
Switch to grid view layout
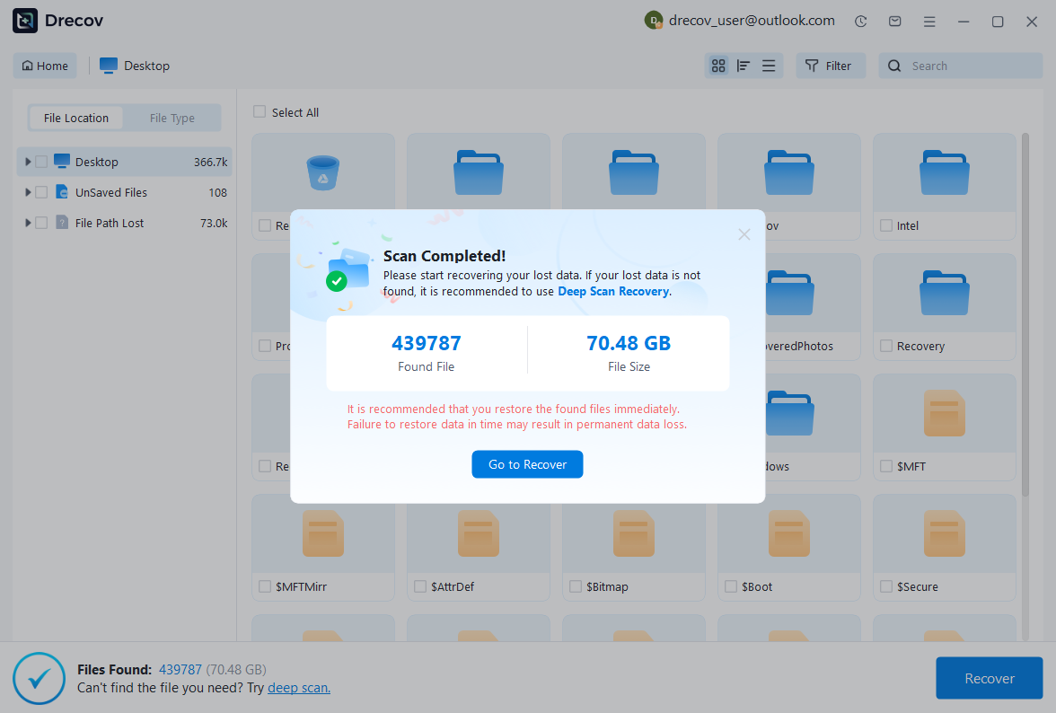tap(718, 65)
